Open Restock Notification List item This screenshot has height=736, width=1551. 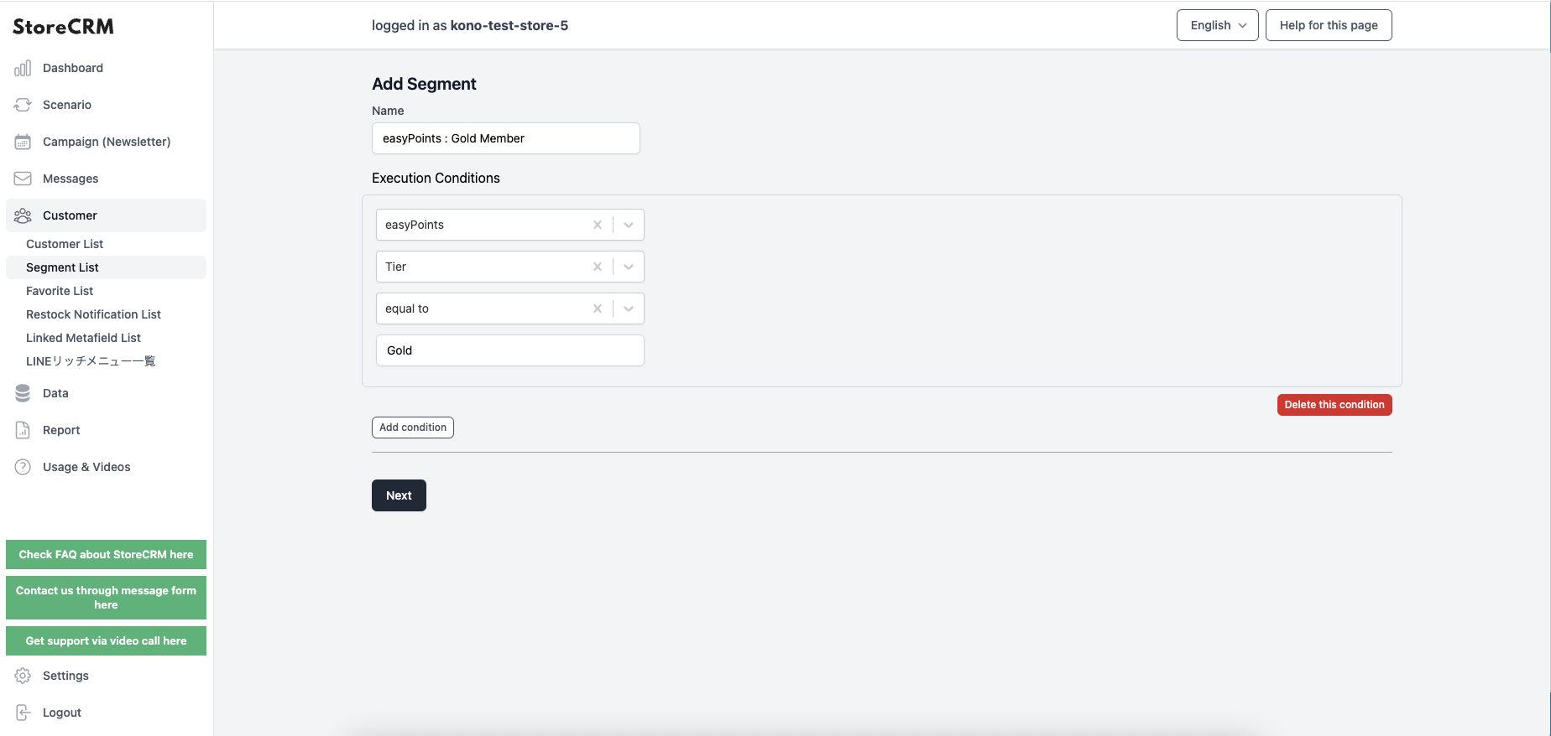coord(106,314)
